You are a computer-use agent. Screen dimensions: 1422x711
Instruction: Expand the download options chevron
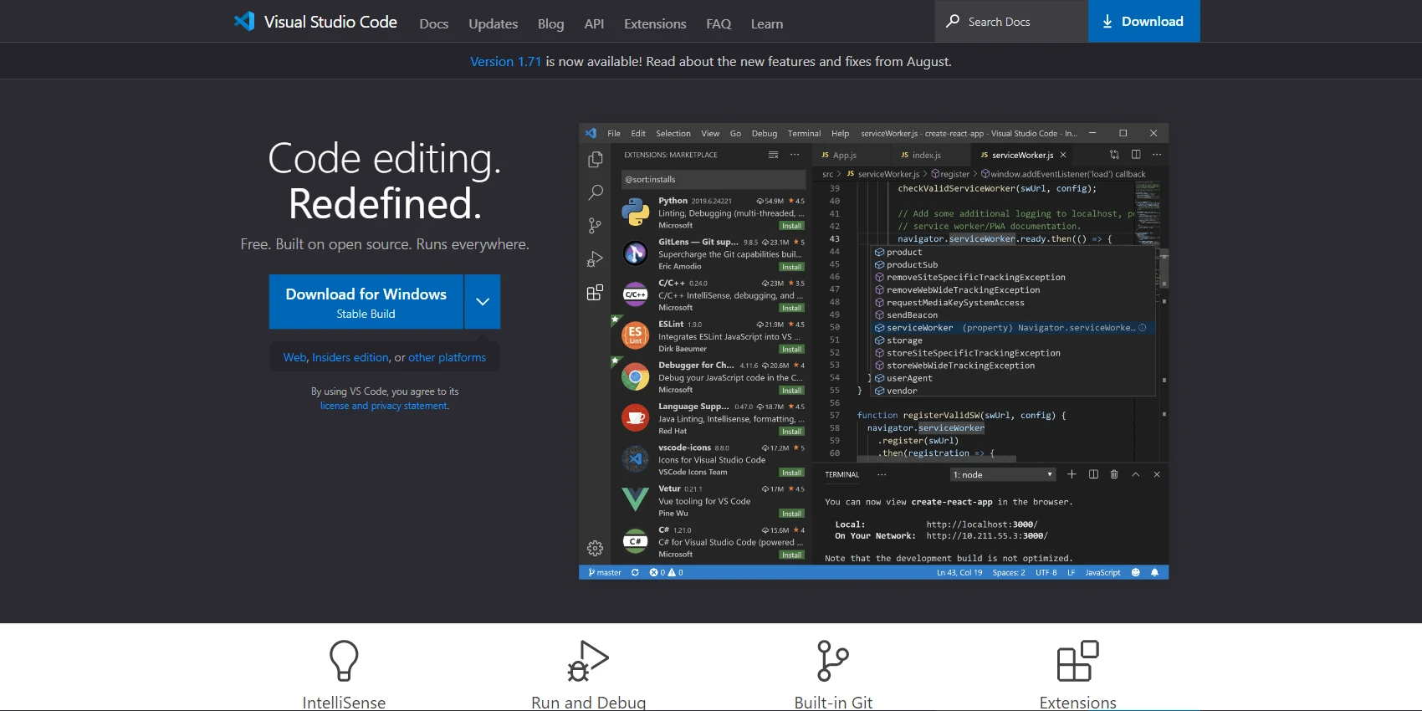[x=483, y=302]
